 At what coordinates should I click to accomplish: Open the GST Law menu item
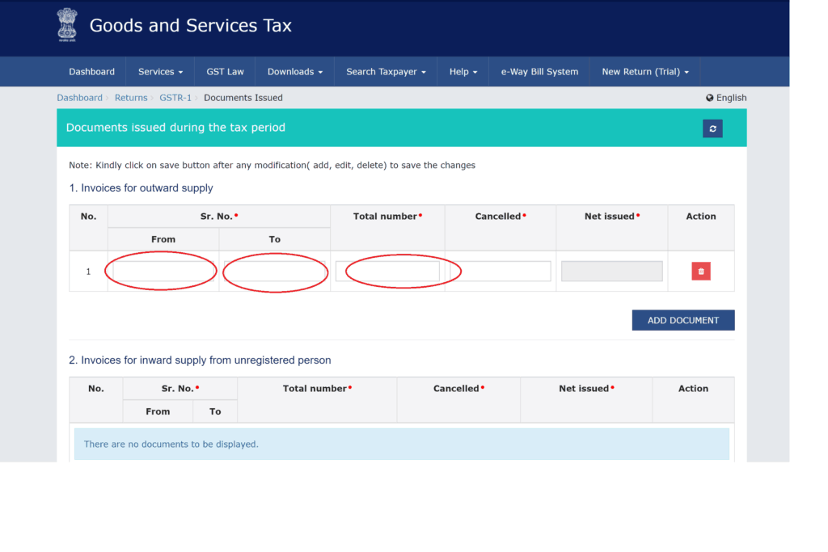tap(225, 72)
